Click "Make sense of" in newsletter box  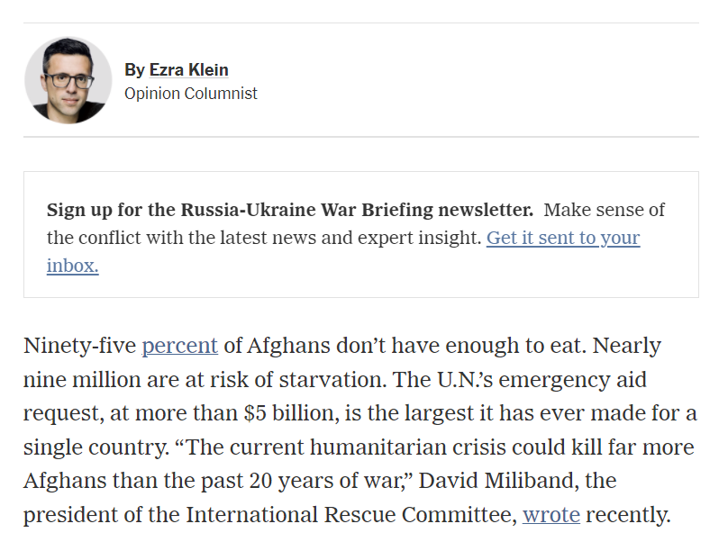tap(605, 211)
